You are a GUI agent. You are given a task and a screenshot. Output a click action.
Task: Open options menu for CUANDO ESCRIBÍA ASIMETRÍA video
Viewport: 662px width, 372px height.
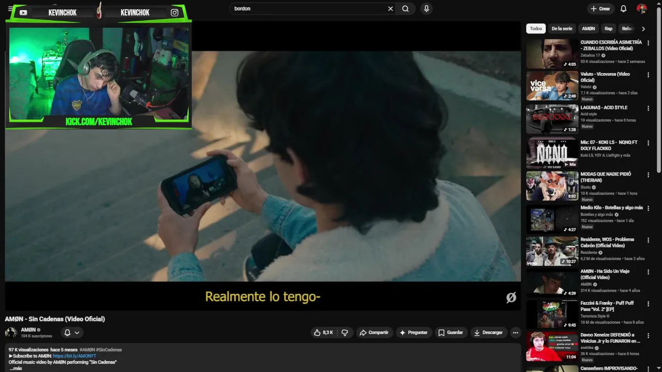(x=648, y=43)
